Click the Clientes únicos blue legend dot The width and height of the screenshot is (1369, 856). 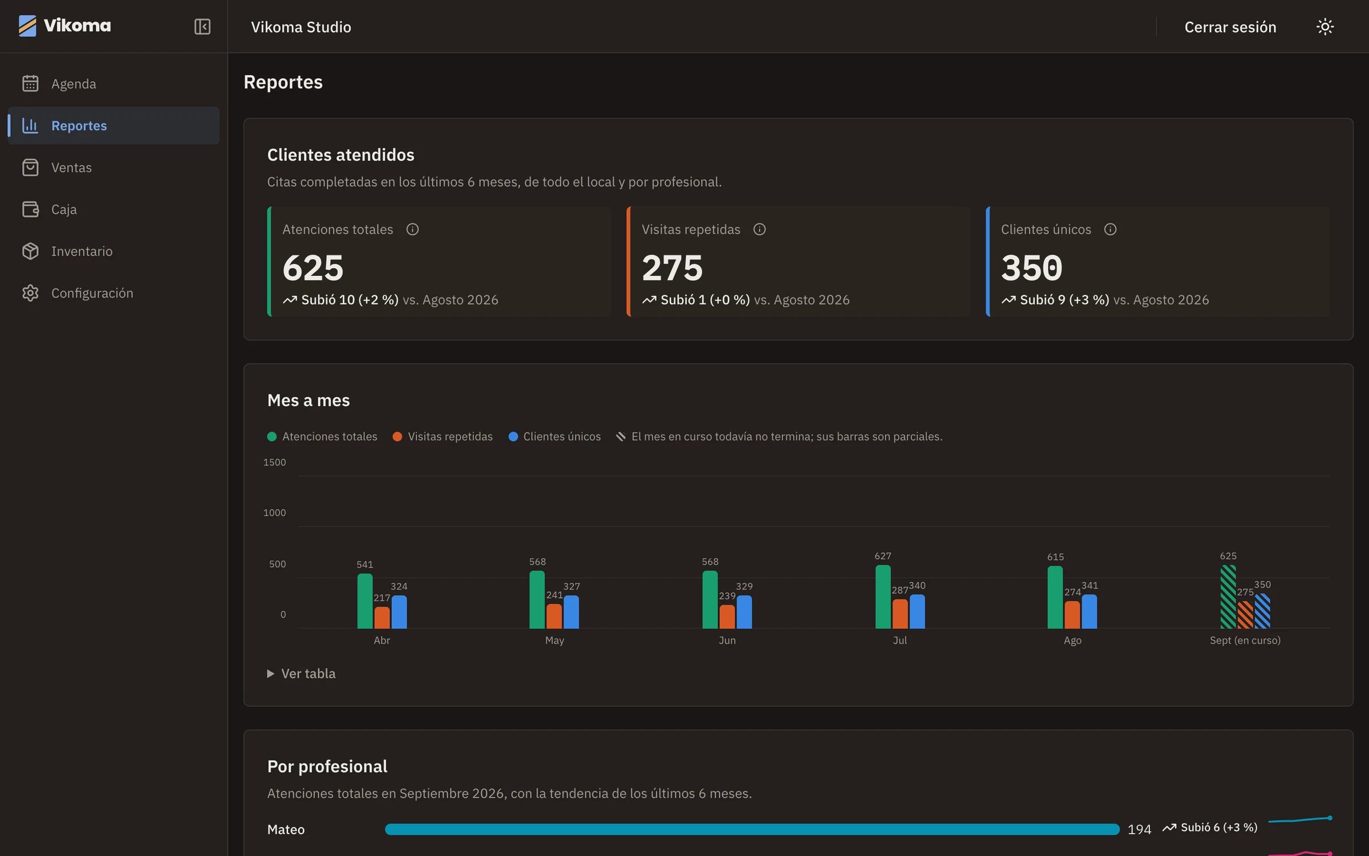(x=513, y=437)
